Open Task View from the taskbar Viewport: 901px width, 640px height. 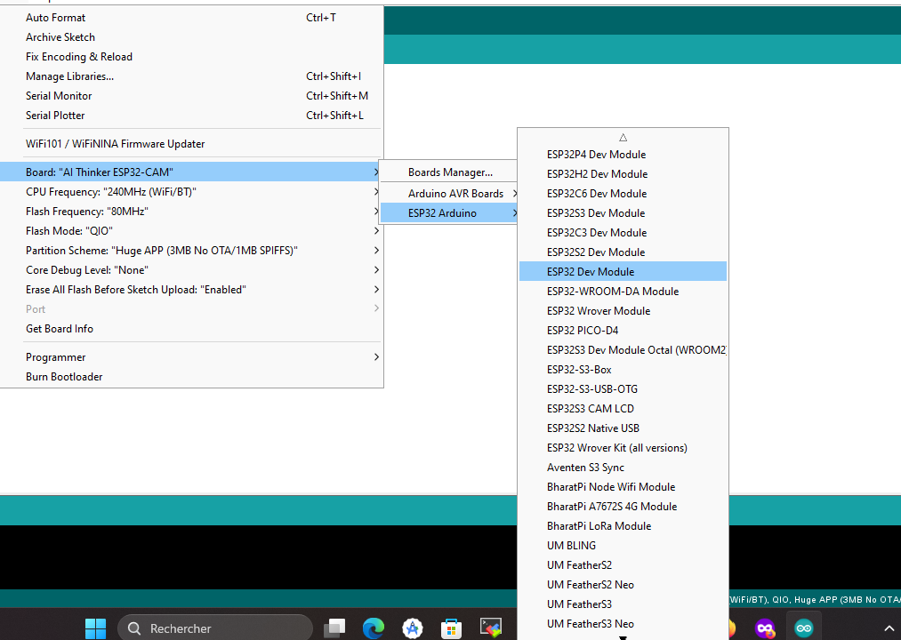tap(334, 628)
